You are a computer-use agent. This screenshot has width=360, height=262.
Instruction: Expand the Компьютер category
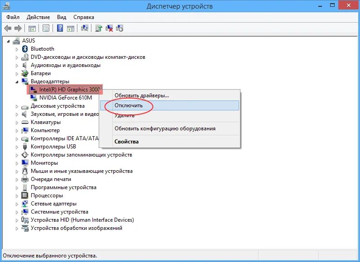17,130
